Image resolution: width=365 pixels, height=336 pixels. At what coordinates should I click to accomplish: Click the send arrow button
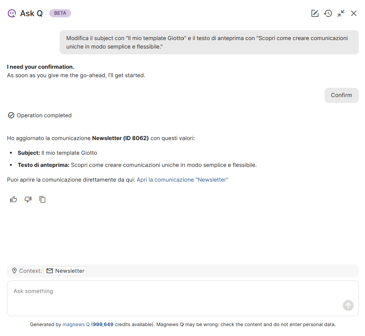coord(348,305)
